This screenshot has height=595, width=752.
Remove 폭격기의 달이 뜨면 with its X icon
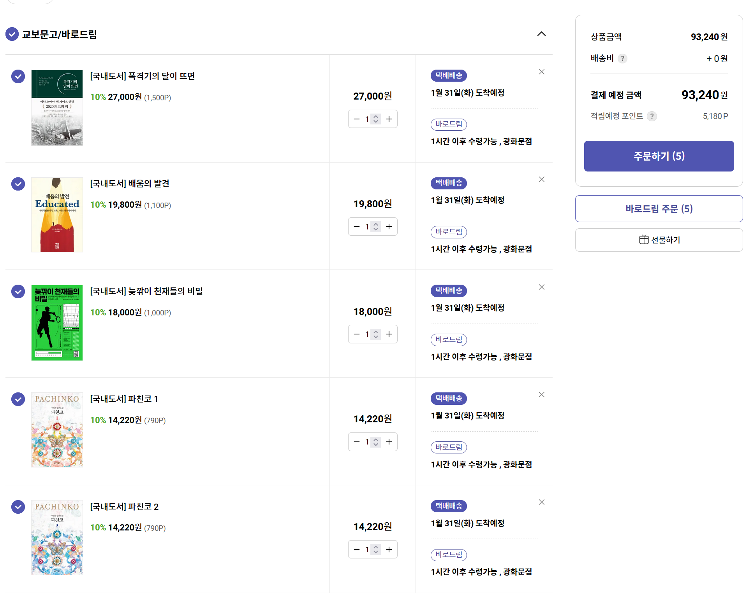pyautogui.click(x=541, y=72)
